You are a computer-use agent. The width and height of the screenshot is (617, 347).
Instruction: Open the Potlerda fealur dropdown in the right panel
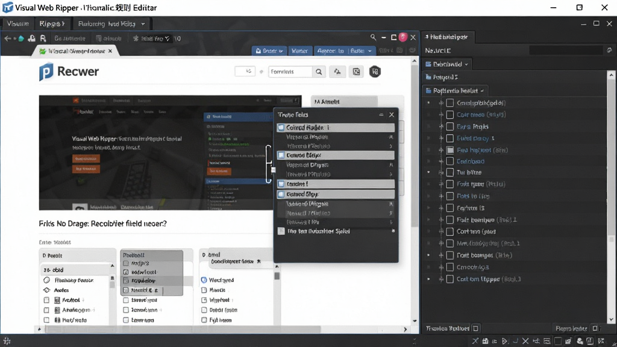tap(455, 90)
